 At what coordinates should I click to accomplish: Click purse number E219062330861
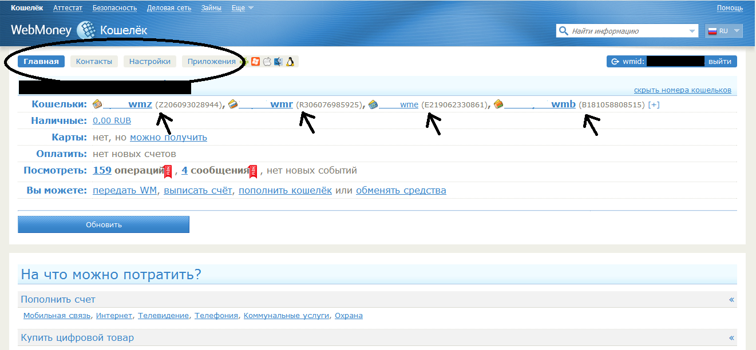[x=454, y=105]
